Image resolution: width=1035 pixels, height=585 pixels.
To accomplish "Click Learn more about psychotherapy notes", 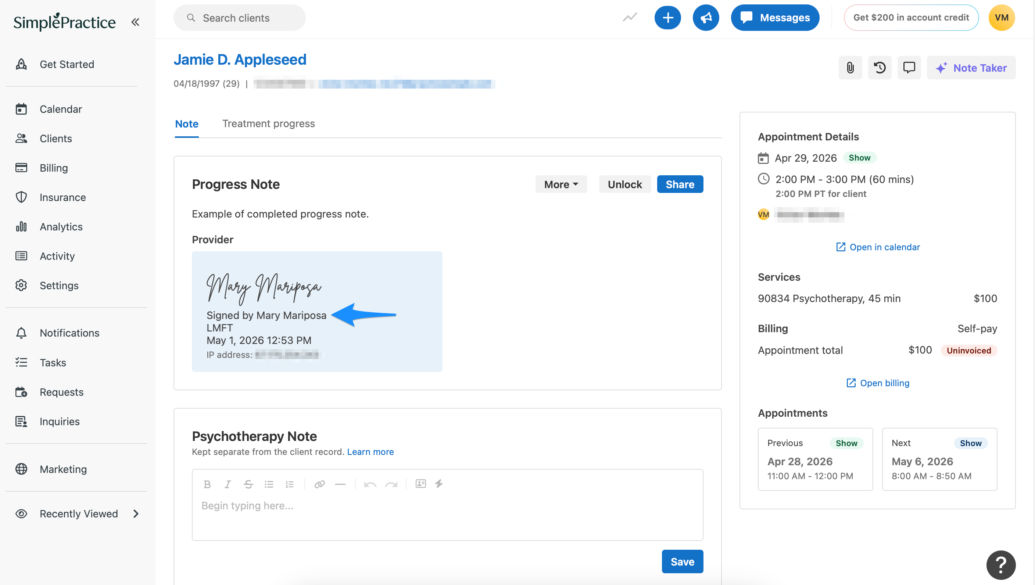I will click(370, 452).
